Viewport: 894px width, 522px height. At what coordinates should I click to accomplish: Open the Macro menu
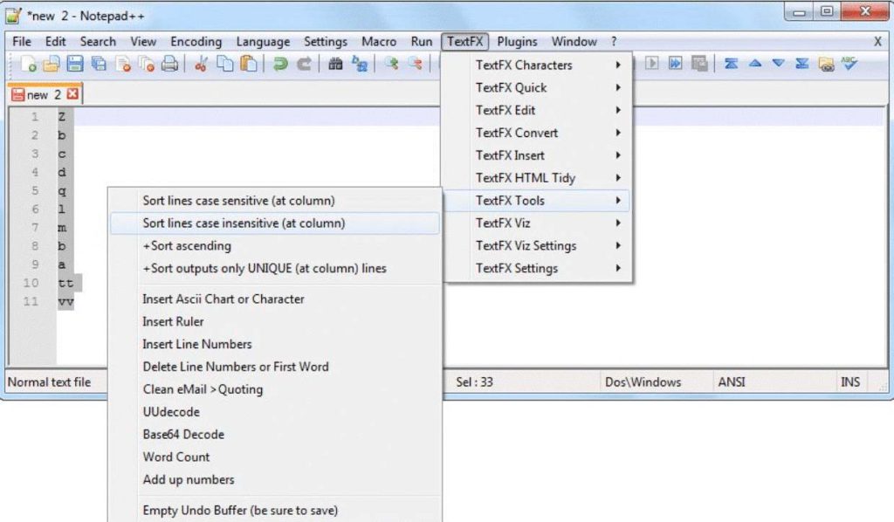click(x=379, y=42)
